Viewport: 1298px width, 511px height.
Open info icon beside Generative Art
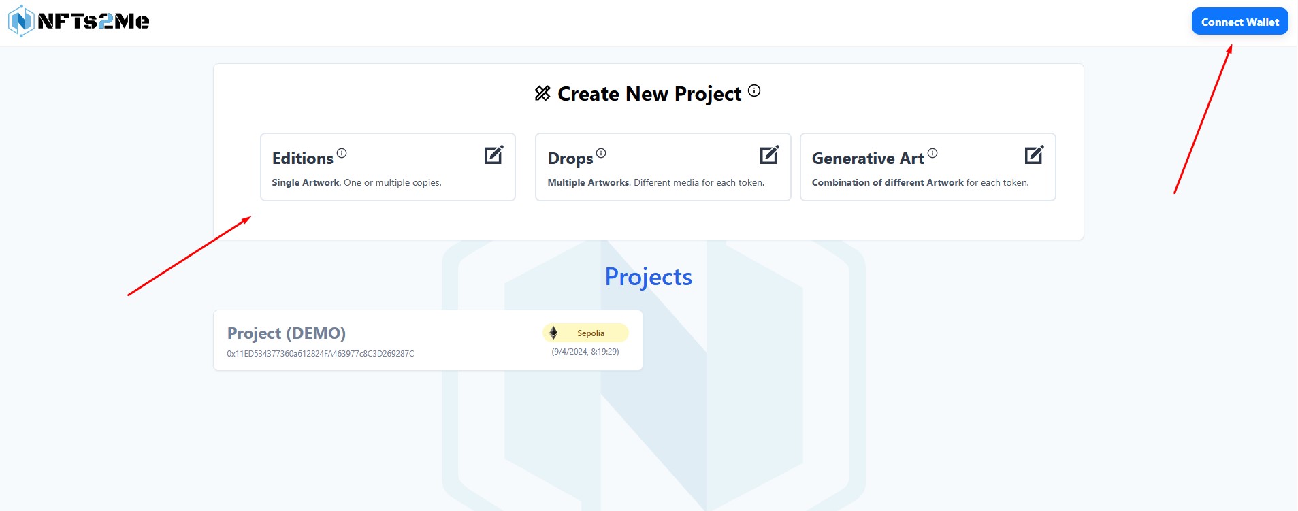coord(932,153)
